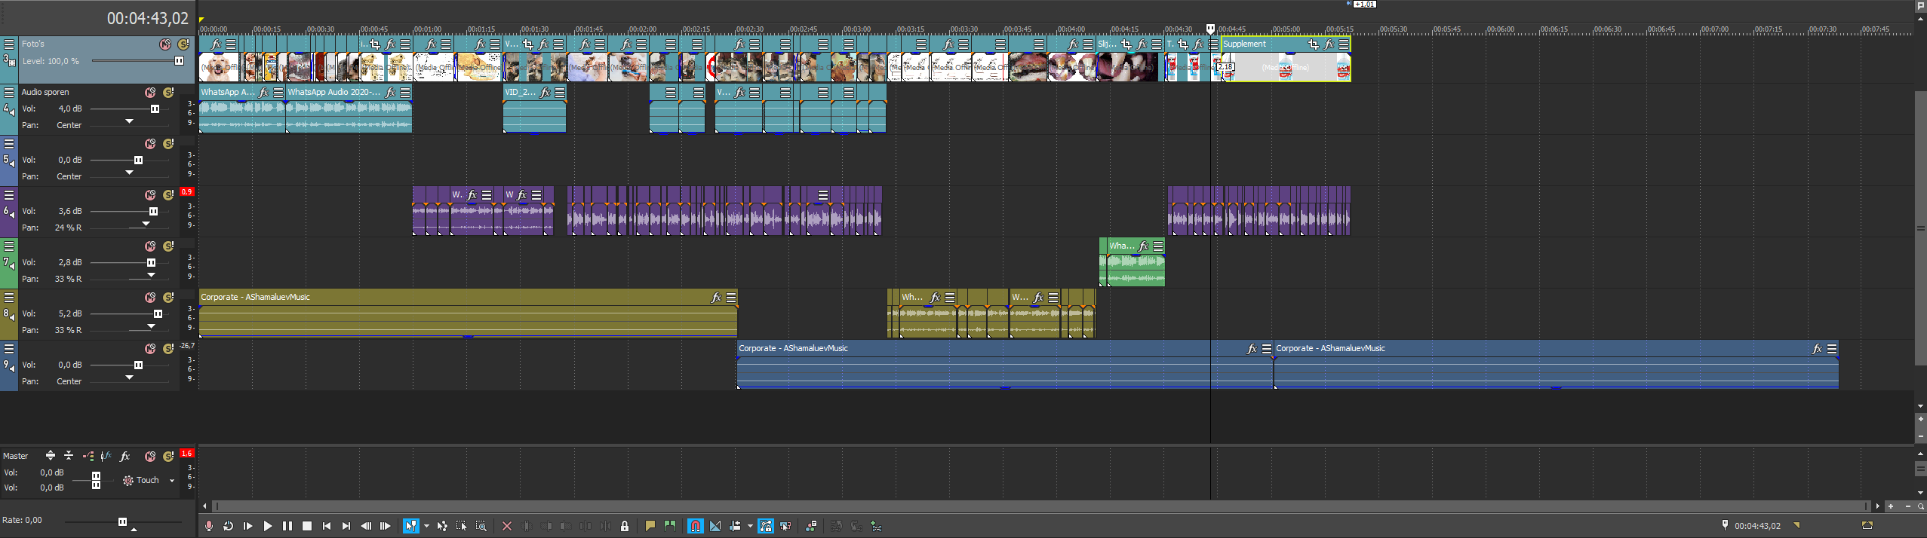Click the Stop playback button
The width and height of the screenshot is (1927, 538).
point(307,526)
